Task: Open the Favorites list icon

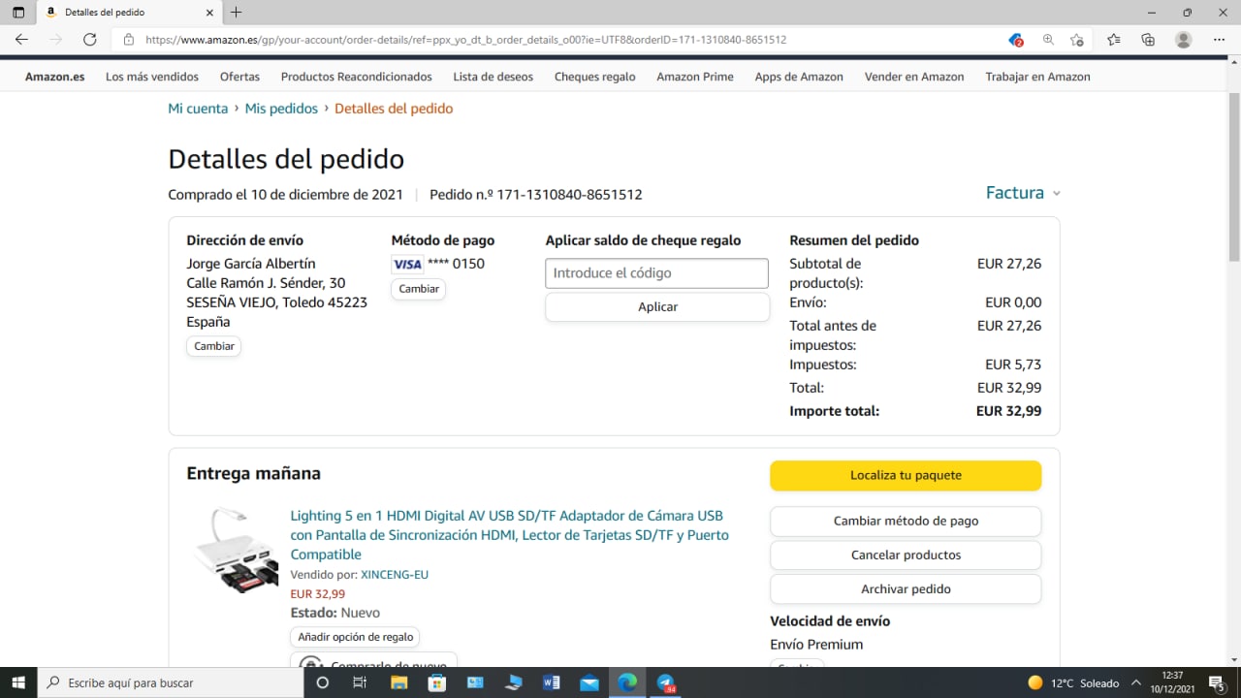Action: click(x=1113, y=40)
